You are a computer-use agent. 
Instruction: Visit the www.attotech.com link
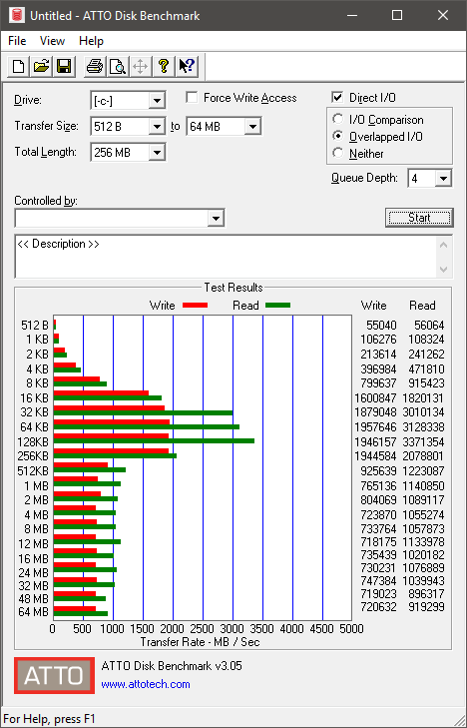146,684
